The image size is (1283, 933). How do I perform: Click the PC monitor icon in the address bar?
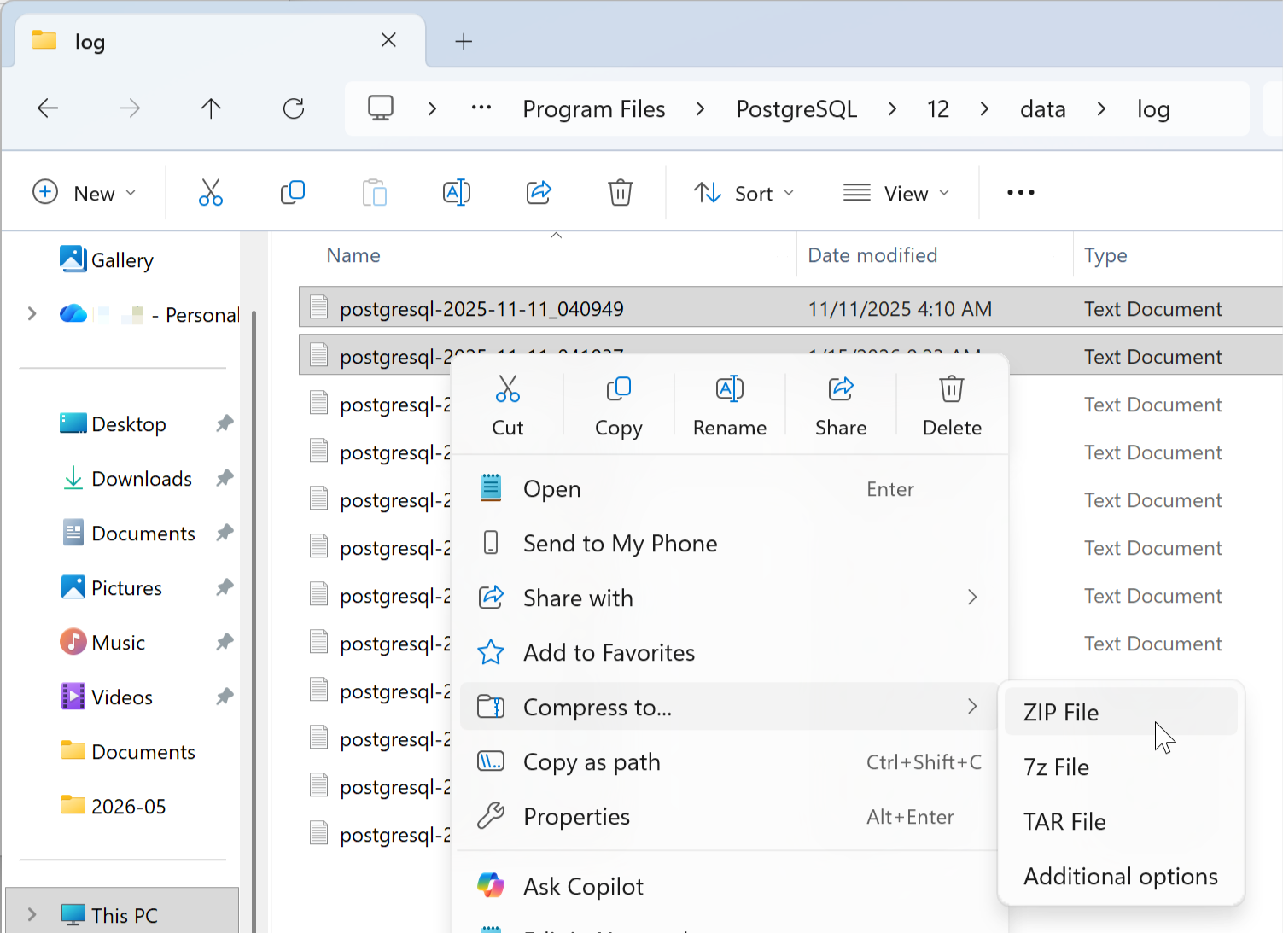381,108
